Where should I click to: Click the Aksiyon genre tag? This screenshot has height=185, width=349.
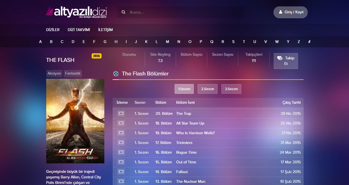coord(54,74)
